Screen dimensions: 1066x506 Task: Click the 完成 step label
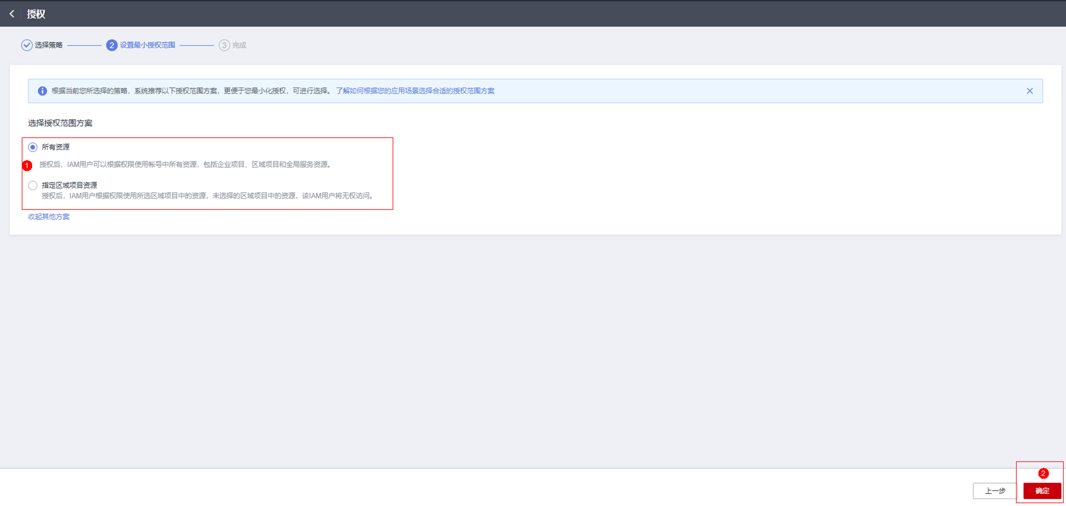[x=239, y=45]
